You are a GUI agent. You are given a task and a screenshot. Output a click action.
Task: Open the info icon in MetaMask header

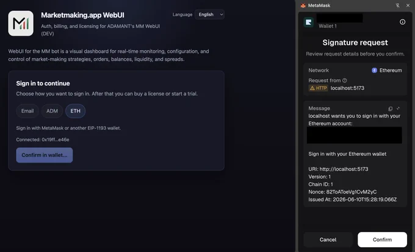402,22
